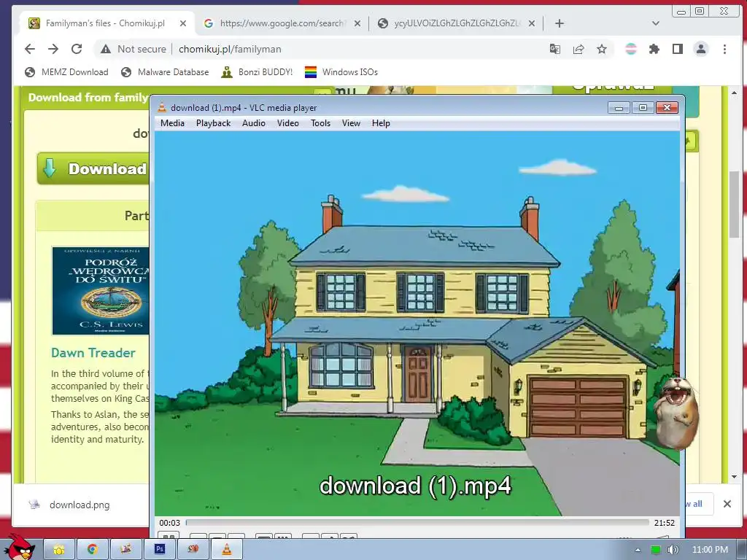747x560 pixels.
Task: Click the playing video in VLC
Action: click(x=417, y=323)
